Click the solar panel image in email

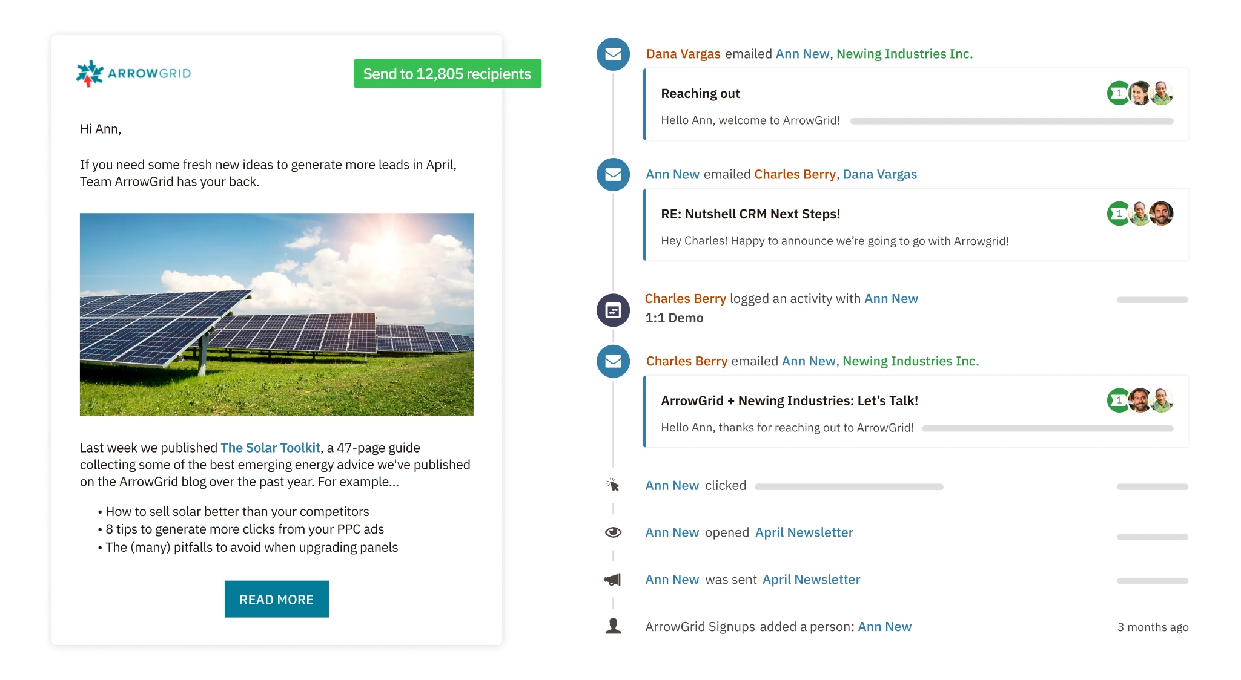point(277,314)
